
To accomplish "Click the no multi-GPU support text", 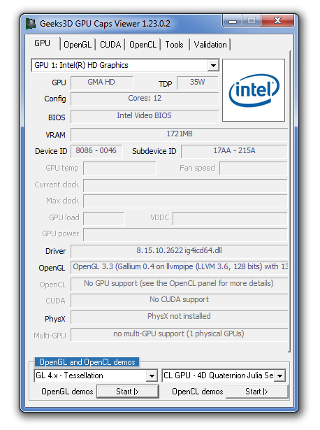I will click(x=179, y=334).
